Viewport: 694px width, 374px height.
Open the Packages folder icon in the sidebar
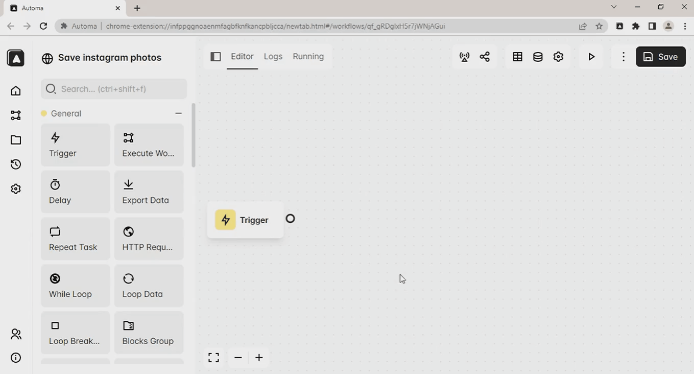[16, 140]
